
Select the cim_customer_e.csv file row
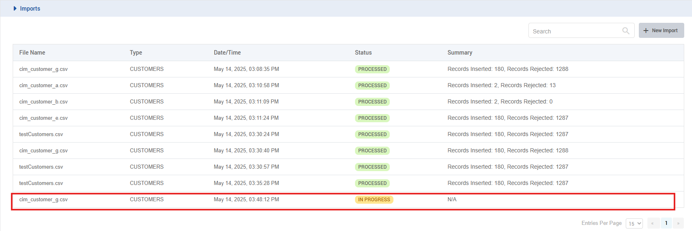43,118
